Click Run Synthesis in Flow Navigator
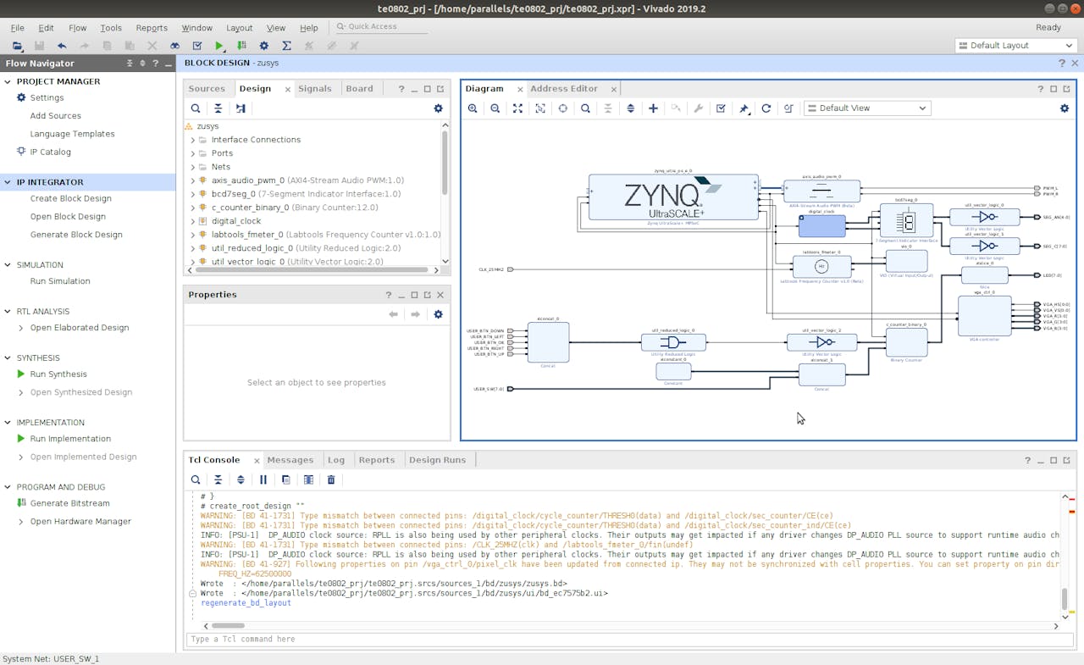 point(58,374)
